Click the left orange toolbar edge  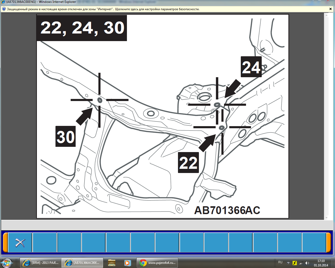[5, 243]
